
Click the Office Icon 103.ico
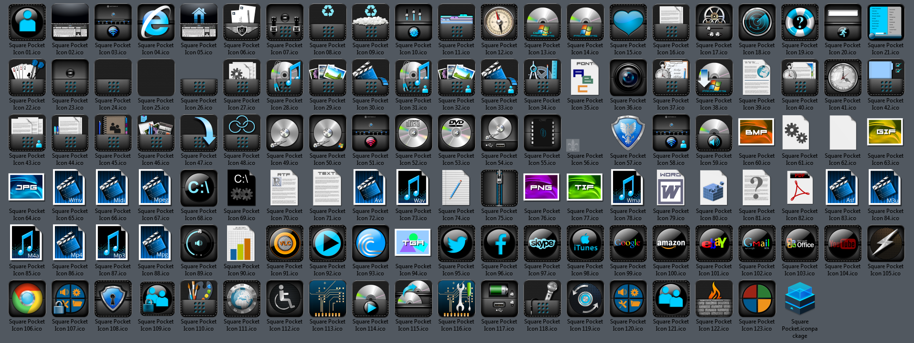pos(800,243)
